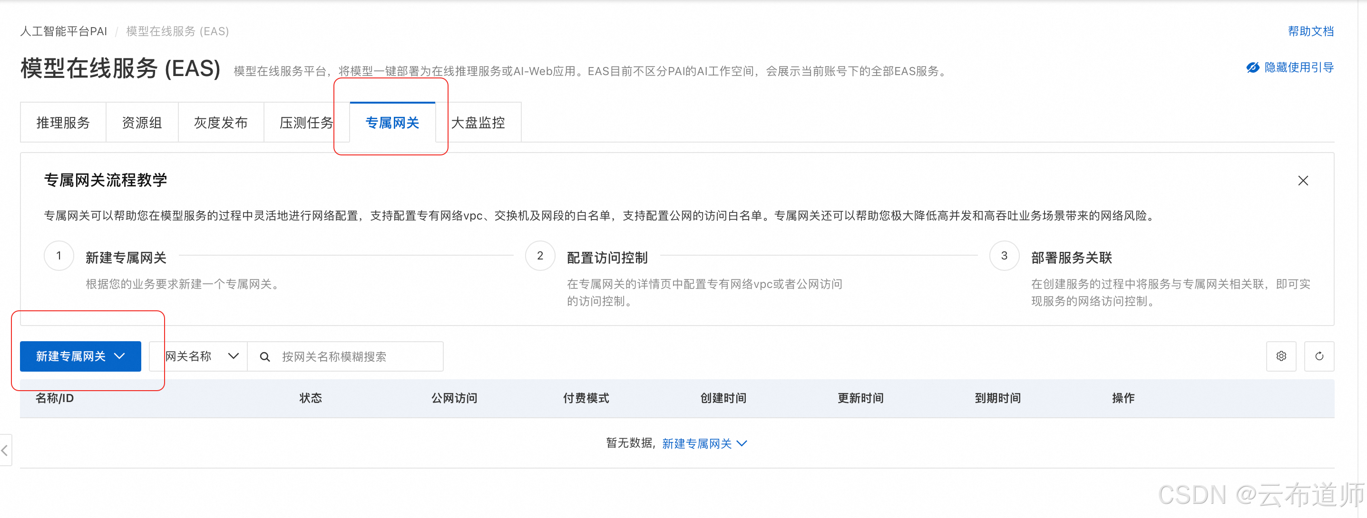Image resolution: width=1367 pixels, height=518 pixels.
Task: Click step 3 circle in tutorial
Action: pyautogui.click(x=1004, y=256)
